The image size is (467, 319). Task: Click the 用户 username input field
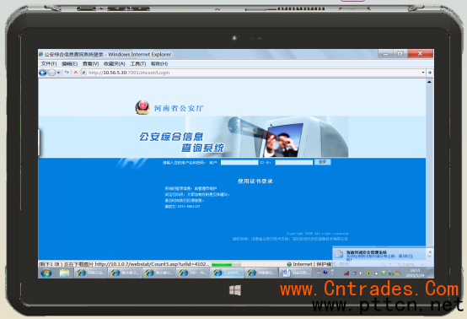click(239, 163)
